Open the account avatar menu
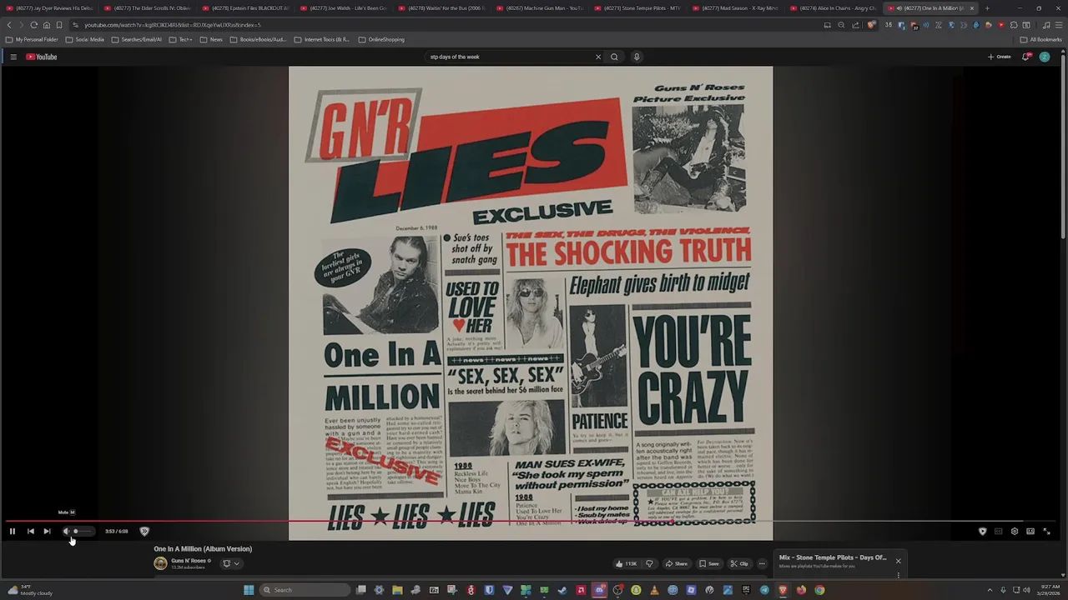Viewport: 1068px width, 600px height. 1045,57
